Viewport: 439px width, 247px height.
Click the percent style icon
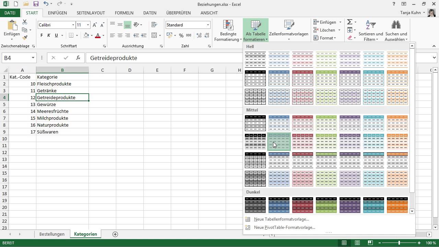(x=181, y=35)
